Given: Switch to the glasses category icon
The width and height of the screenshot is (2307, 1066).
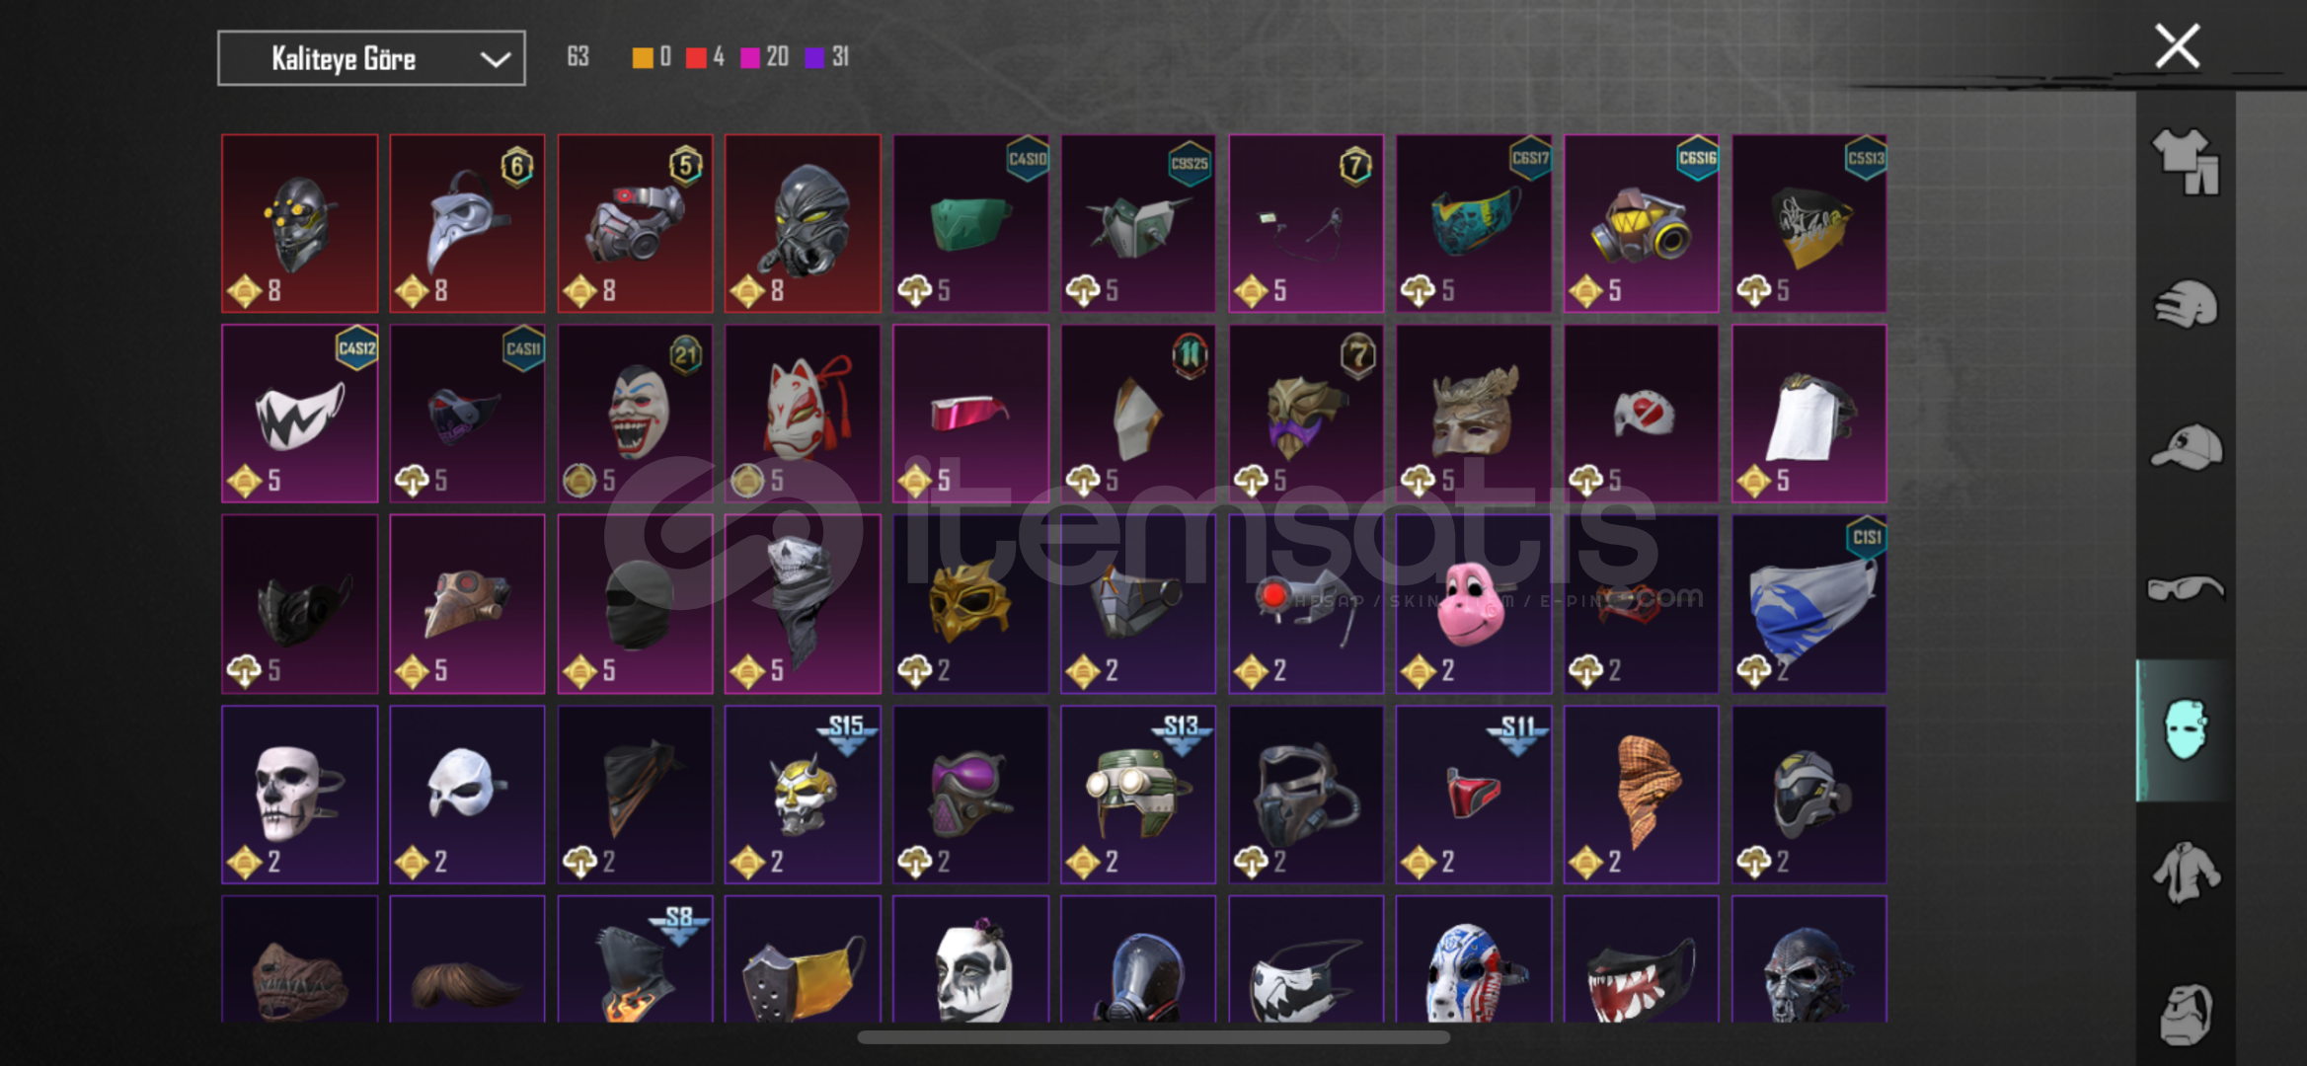Looking at the screenshot, I should coord(2186,588).
